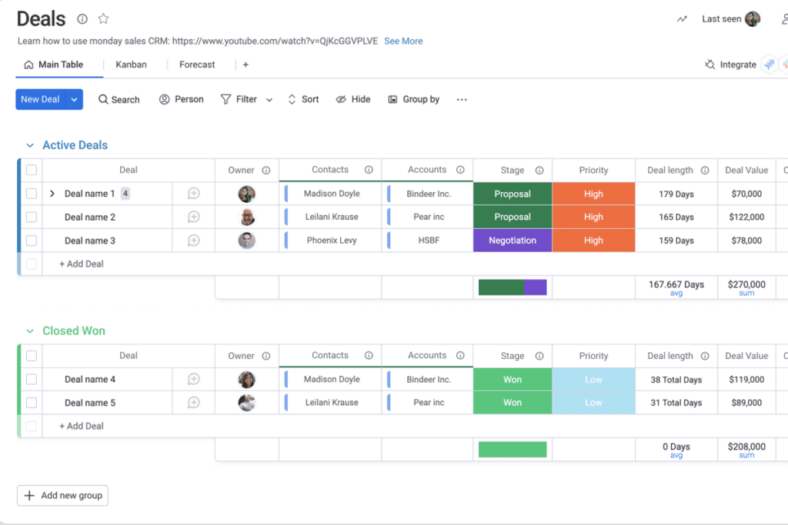Click the Last seen user avatar
788x525 pixels.
click(753, 19)
